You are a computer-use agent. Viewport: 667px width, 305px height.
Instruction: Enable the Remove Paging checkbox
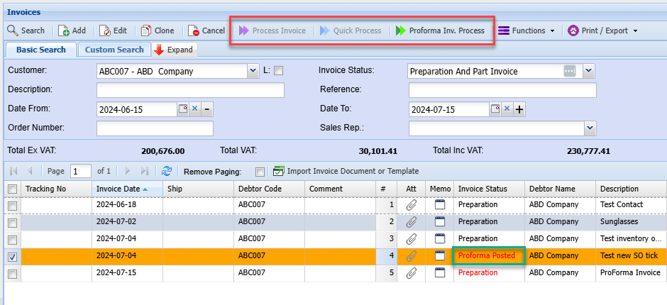pos(260,172)
